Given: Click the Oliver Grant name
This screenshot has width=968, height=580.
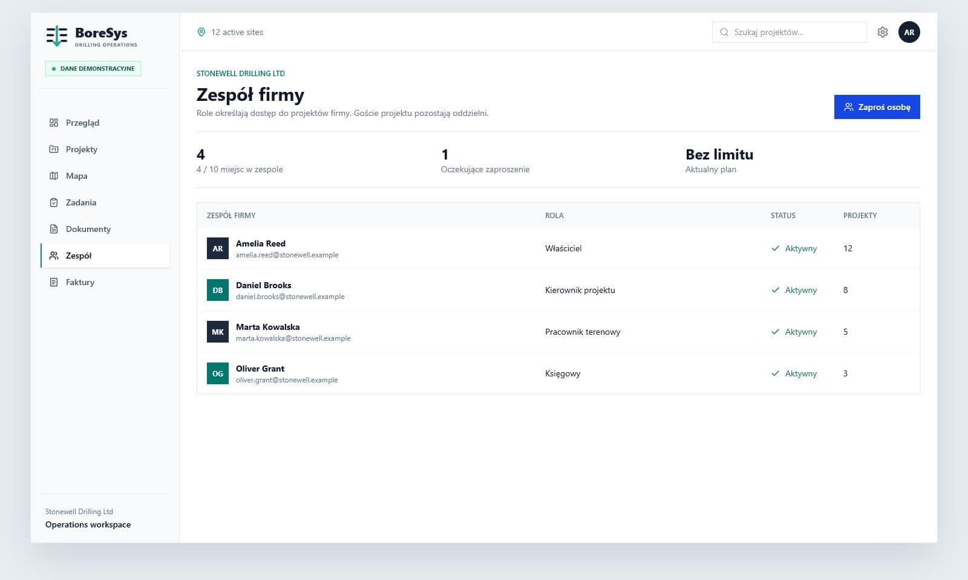Looking at the screenshot, I should pyautogui.click(x=260, y=369).
